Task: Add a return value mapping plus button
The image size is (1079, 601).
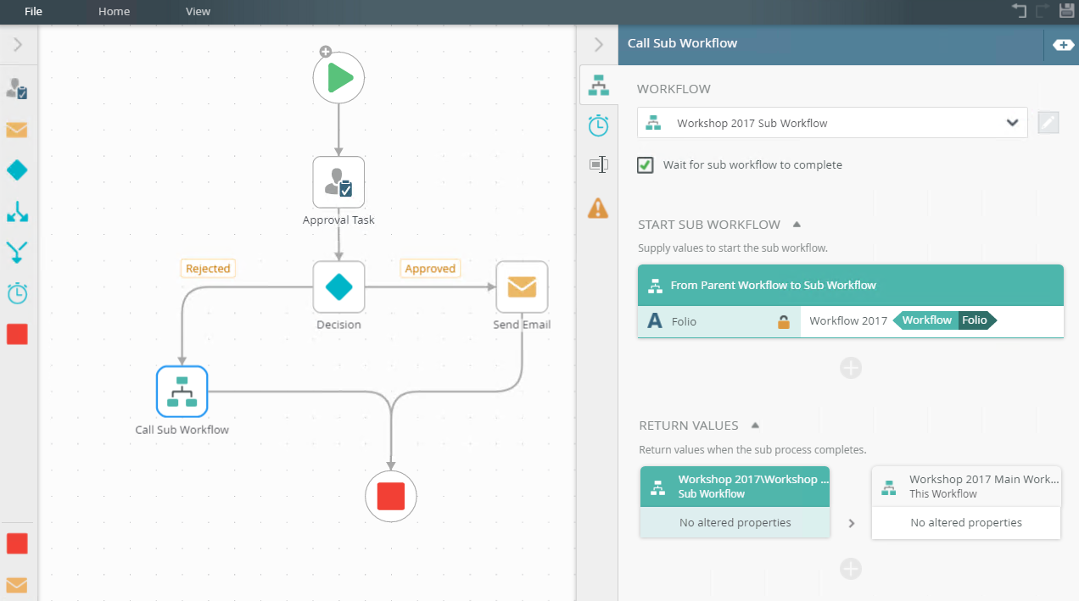Action: coord(851,569)
